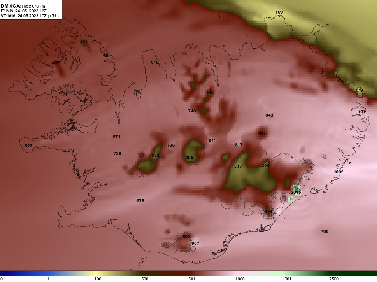Select the 651 value on the map
The width and height of the screenshot is (377, 282).
[107, 56]
